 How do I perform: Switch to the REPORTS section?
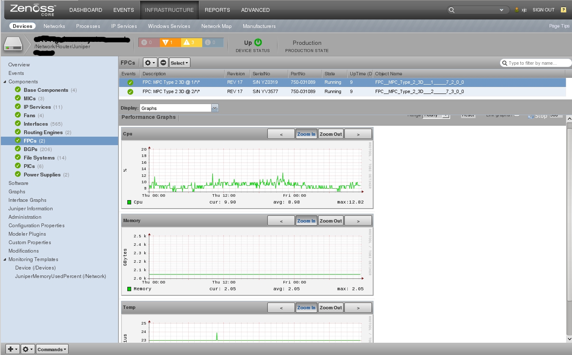[217, 10]
